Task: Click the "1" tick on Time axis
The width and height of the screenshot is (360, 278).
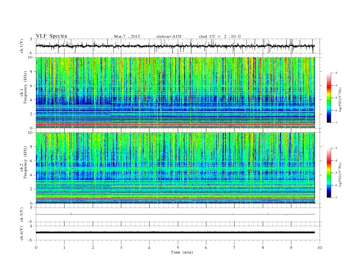Action: [x=65, y=248]
